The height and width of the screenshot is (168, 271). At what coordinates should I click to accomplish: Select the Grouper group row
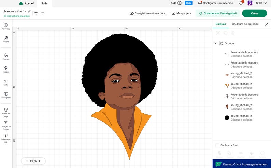tap(242, 43)
